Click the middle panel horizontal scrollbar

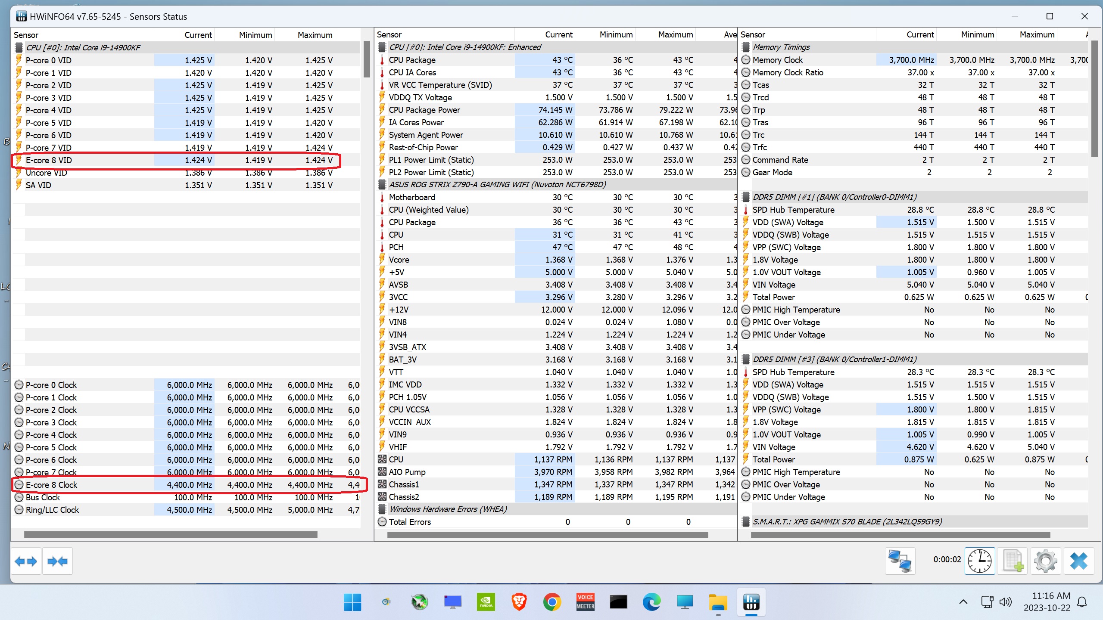[548, 535]
